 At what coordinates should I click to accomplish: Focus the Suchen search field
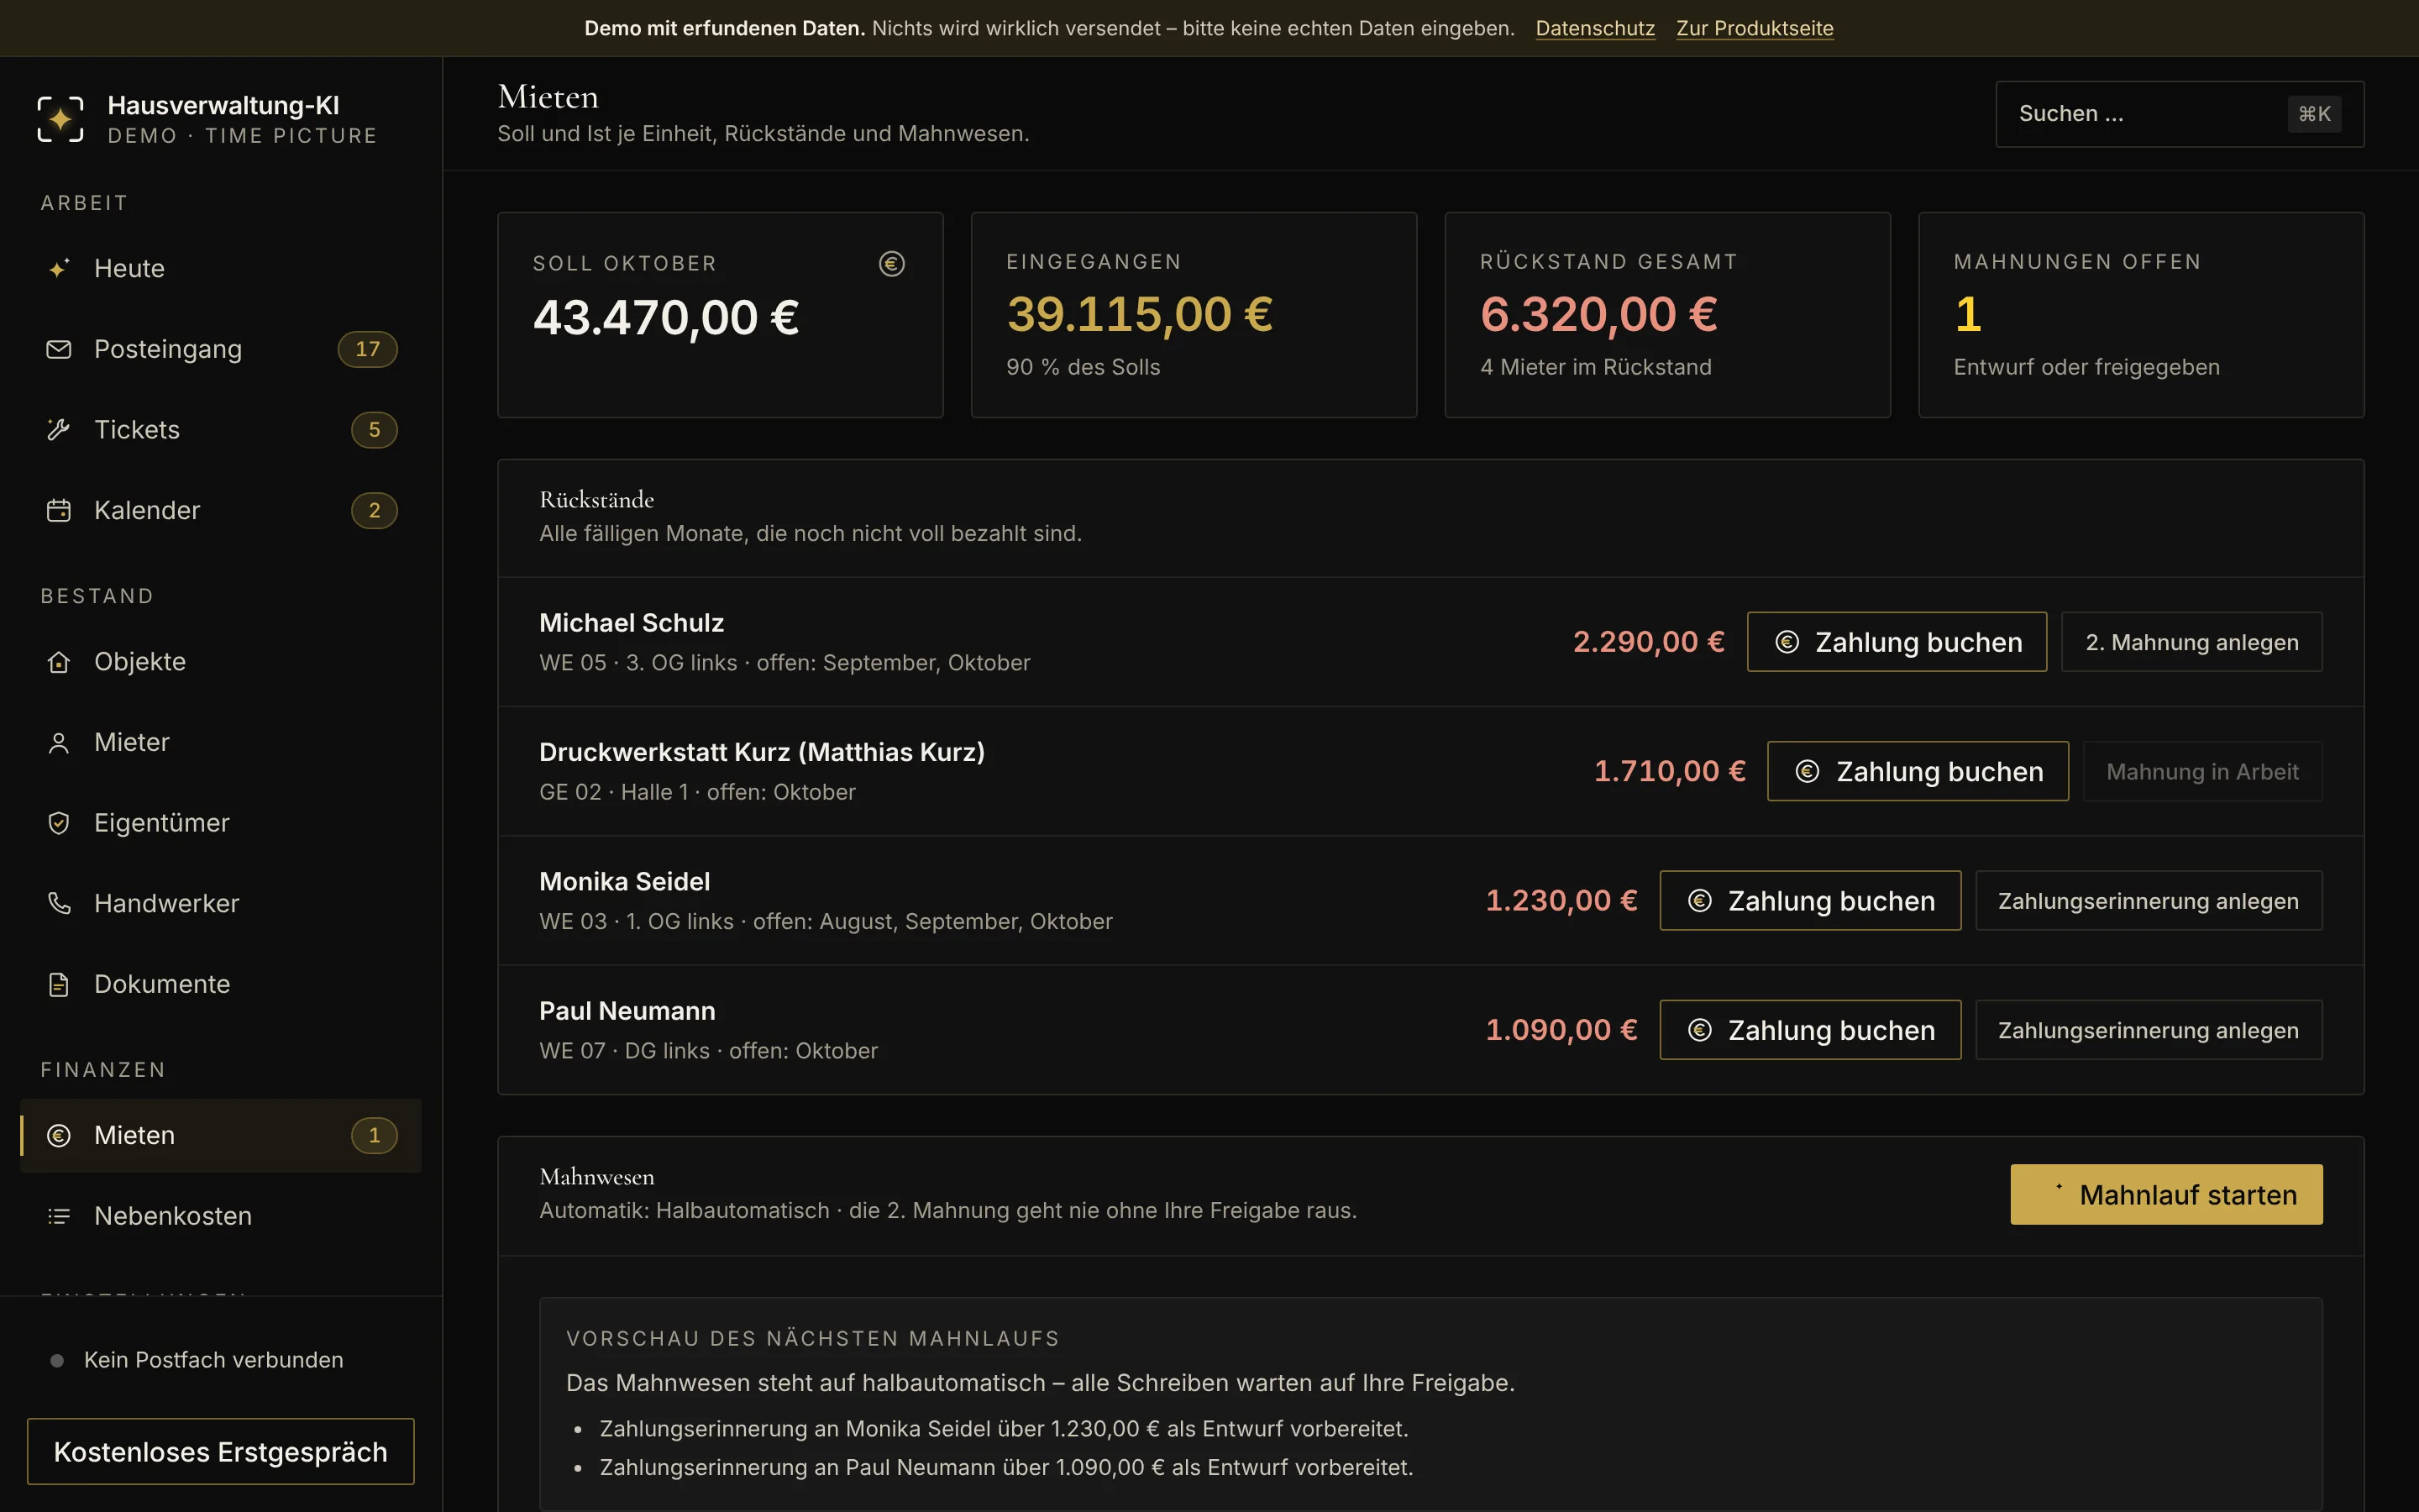pos(2179,114)
